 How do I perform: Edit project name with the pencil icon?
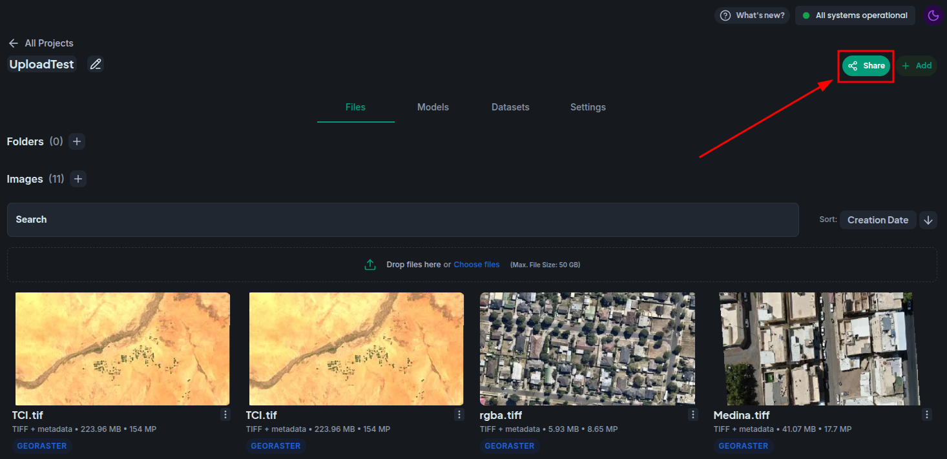tap(96, 64)
